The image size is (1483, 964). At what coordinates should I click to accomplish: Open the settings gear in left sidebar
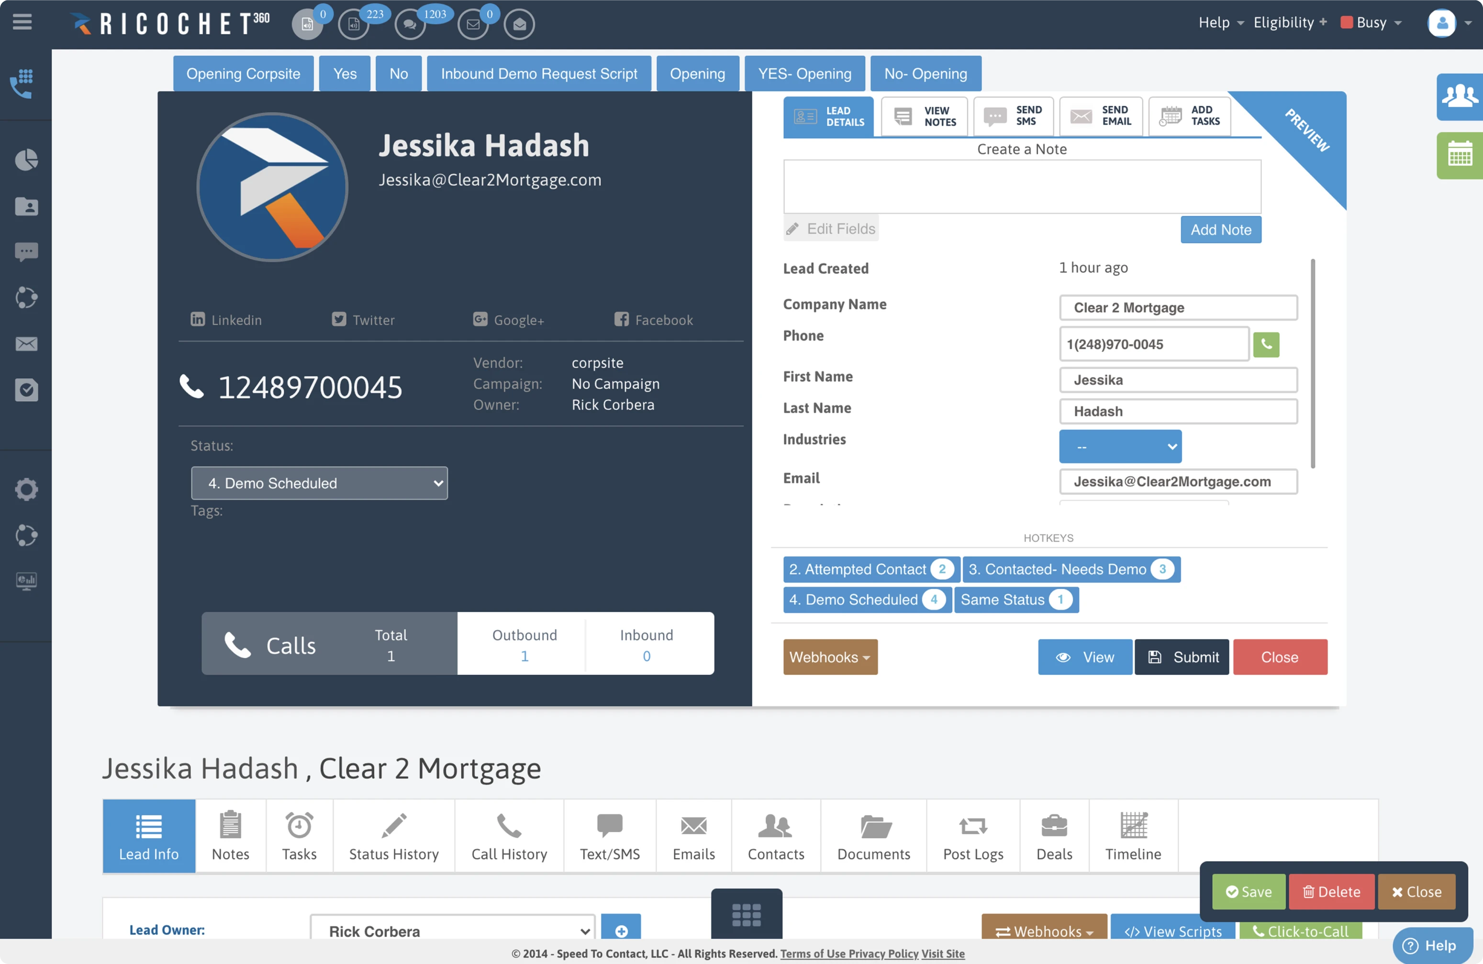pos(25,489)
